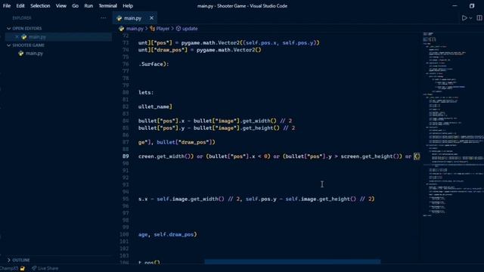This screenshot has height=272, width=484.
Task: Click the minimap code overview
Action: pos(453,123)
